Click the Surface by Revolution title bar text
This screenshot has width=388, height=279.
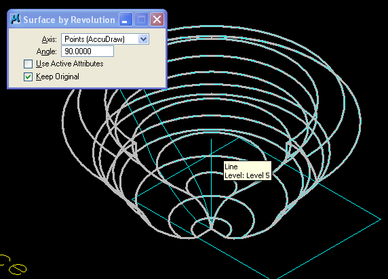[69, 20]
